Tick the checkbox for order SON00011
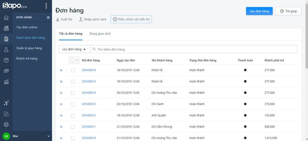Screen dimensions: 308x141 coord(73,127)
